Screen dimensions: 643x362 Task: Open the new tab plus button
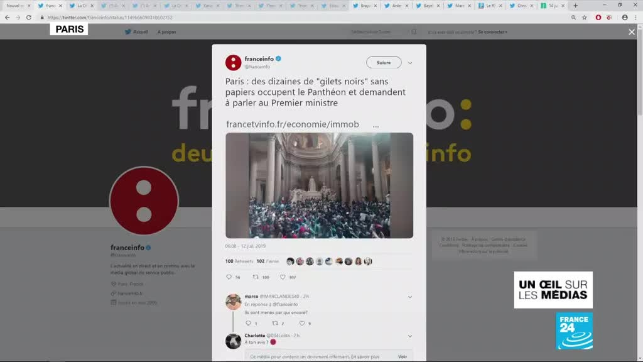(575, 6)
